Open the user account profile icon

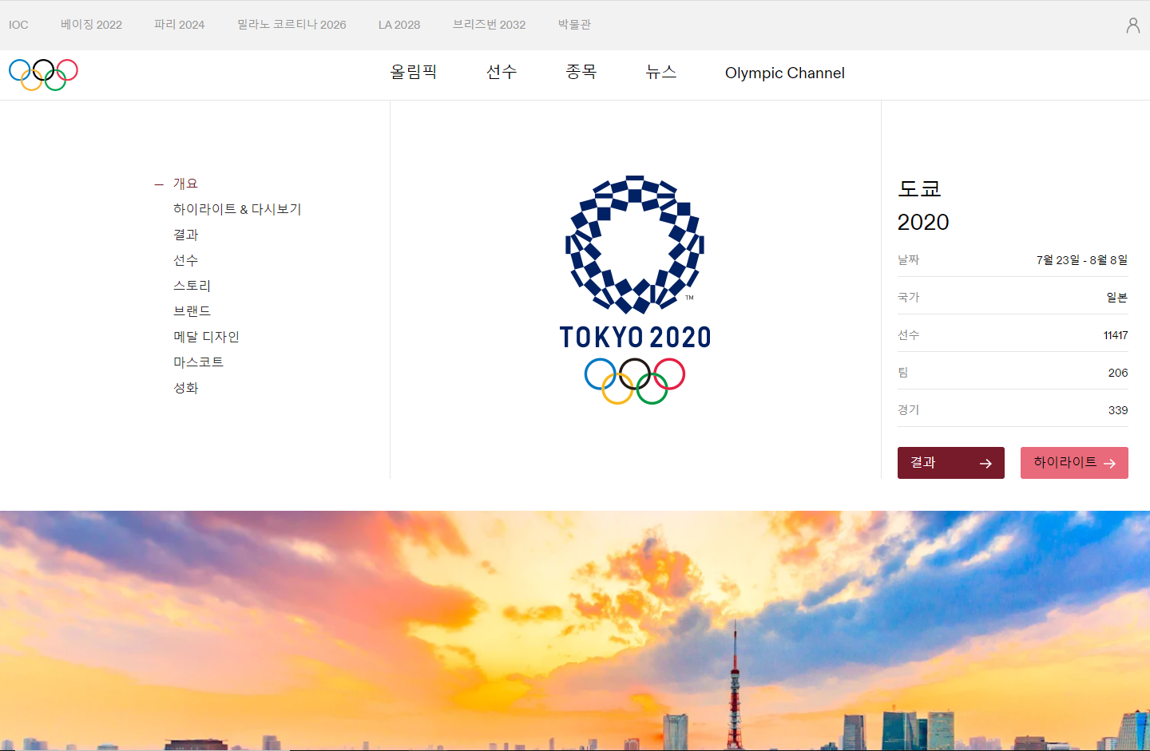(1132, 26)
